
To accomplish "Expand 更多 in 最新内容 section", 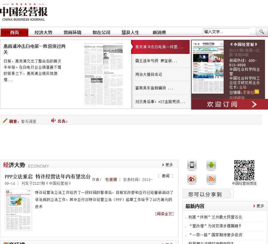I will tap(259, 206).
